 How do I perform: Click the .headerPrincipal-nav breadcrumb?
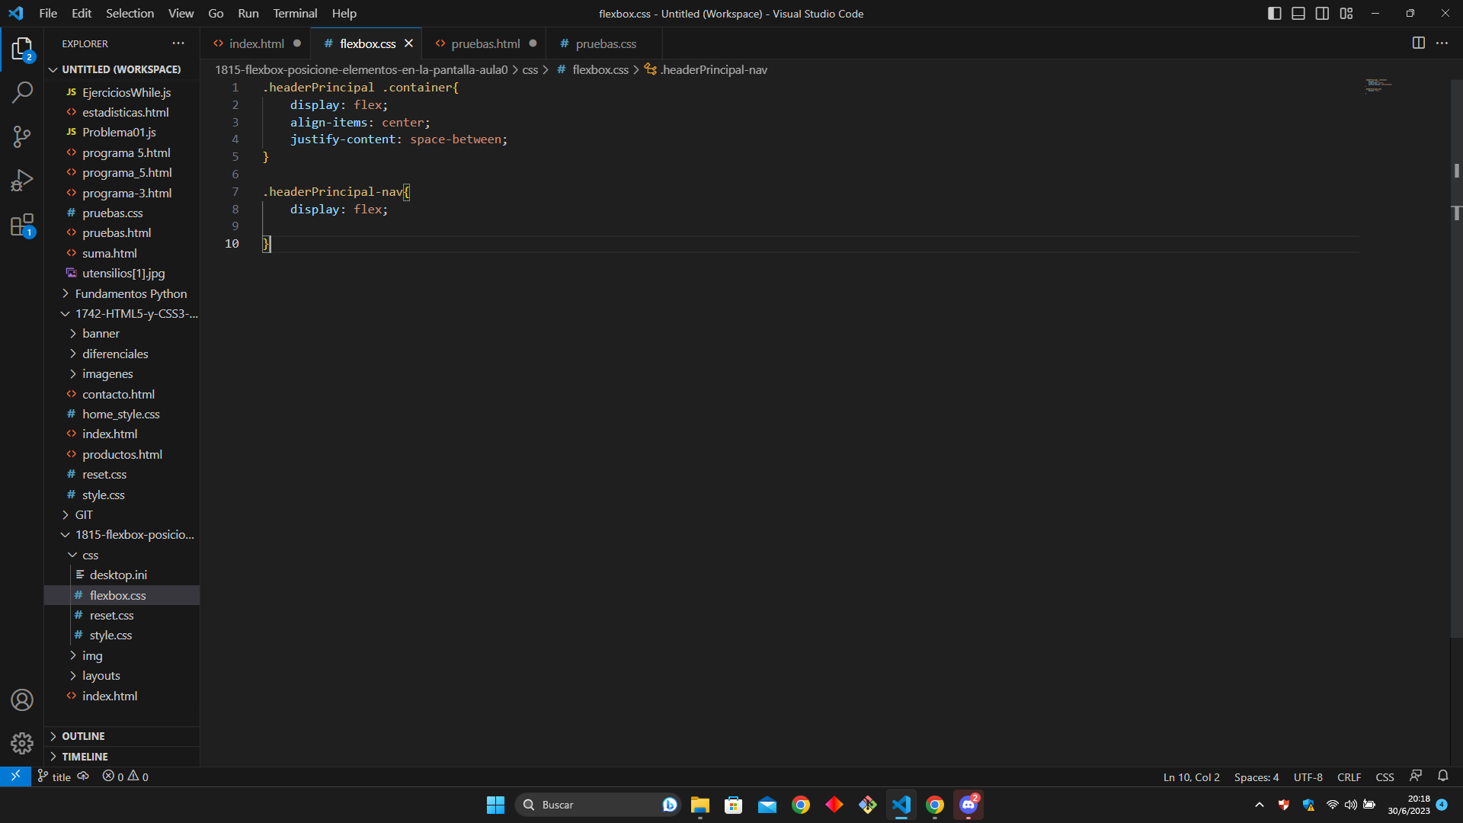706,69
